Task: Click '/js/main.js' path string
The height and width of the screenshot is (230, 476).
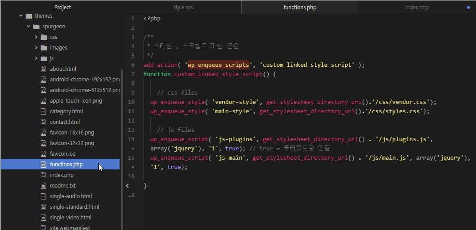Action: (387, 158)
